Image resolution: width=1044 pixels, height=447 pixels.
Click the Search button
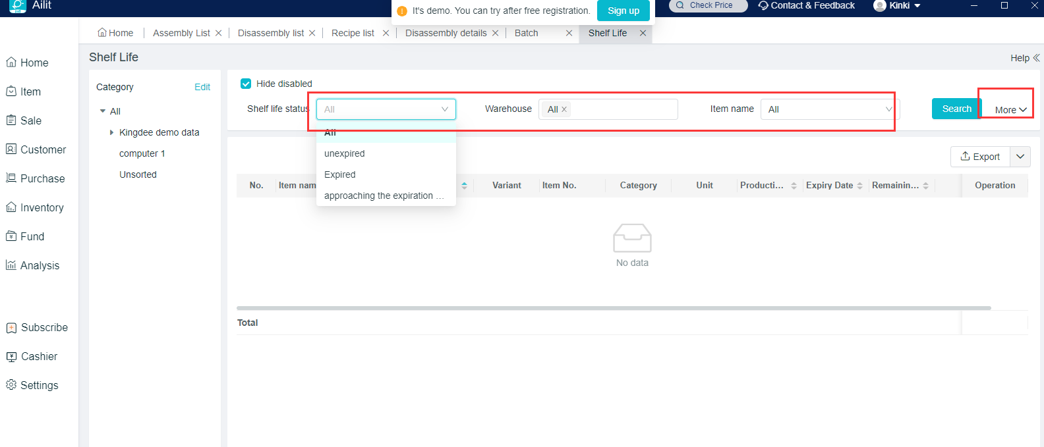[956, 109]
